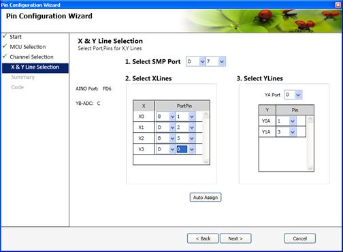Go to the Next wizard step
Viewport: 343px width, 252px height.
235,238
